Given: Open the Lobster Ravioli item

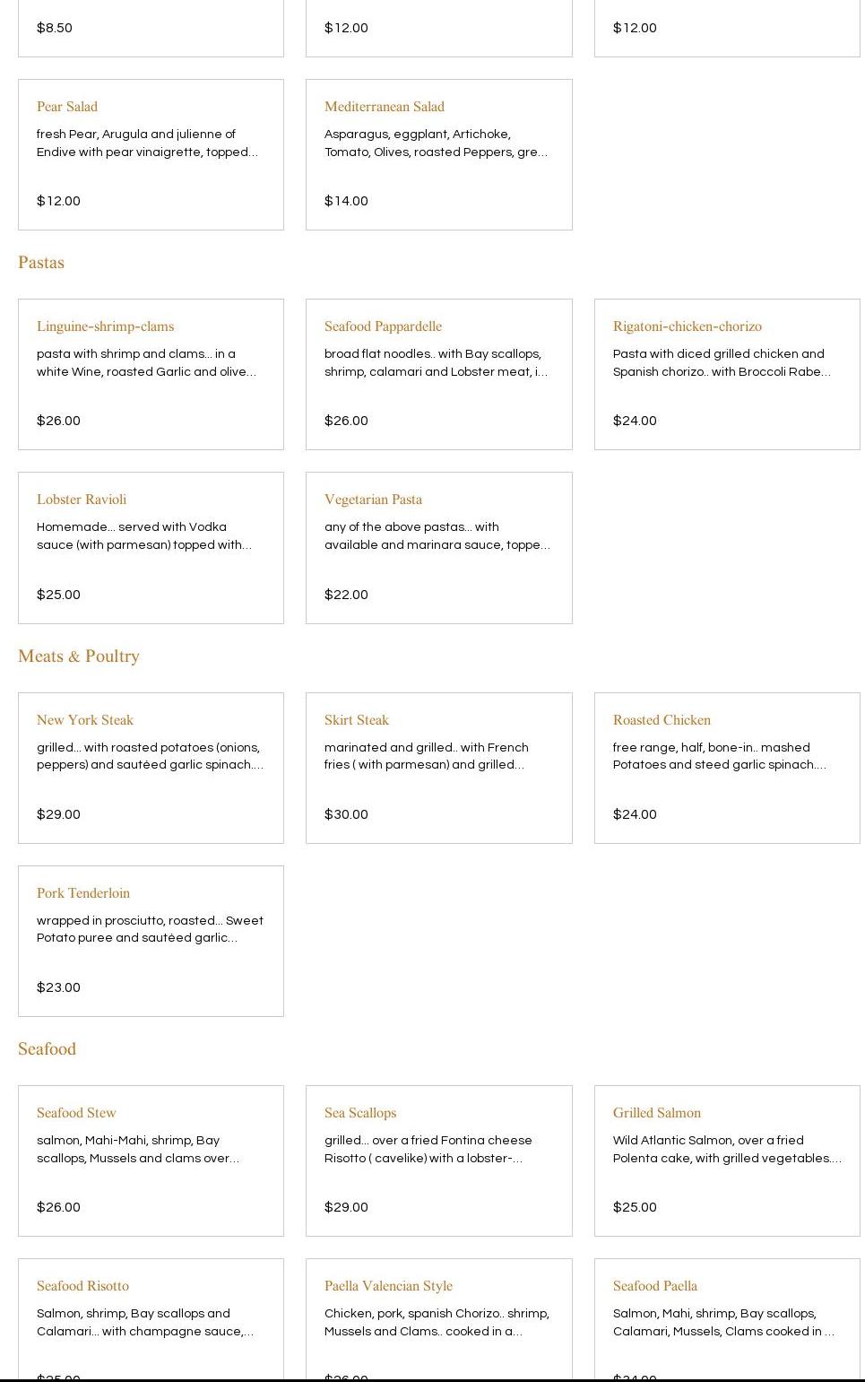Looking at the screenshot, I should (x=82, y=500).
